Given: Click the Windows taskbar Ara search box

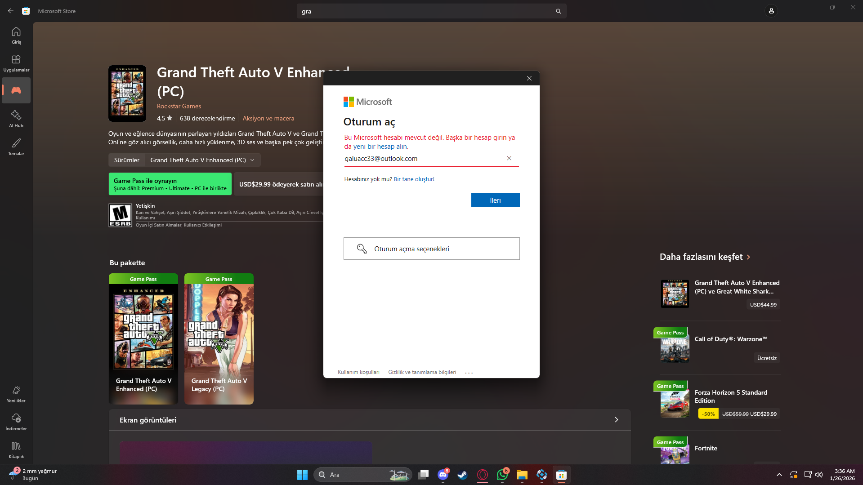Looking at the screenshot, I should [362, 475].
